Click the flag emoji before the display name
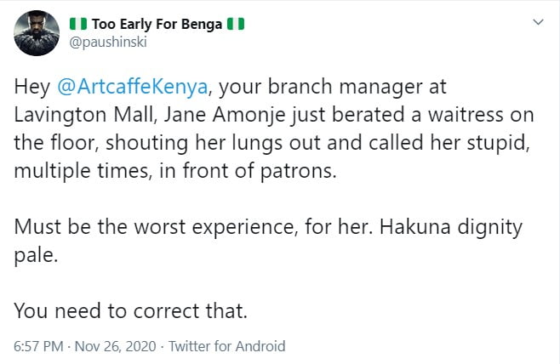The image size is (560, 364). (x=77, y=24)
